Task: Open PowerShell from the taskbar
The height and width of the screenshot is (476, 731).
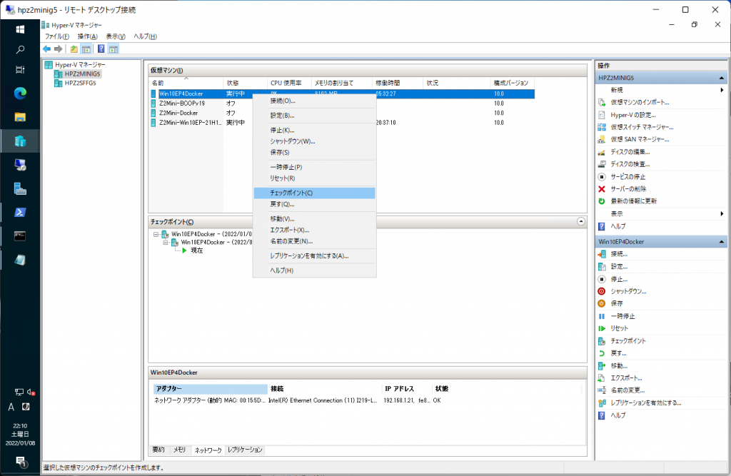Action: [x=20, y=212]
